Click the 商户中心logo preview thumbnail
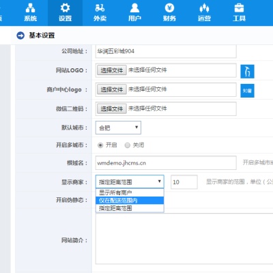The image size is (273, 273). [x=247, y=91]
